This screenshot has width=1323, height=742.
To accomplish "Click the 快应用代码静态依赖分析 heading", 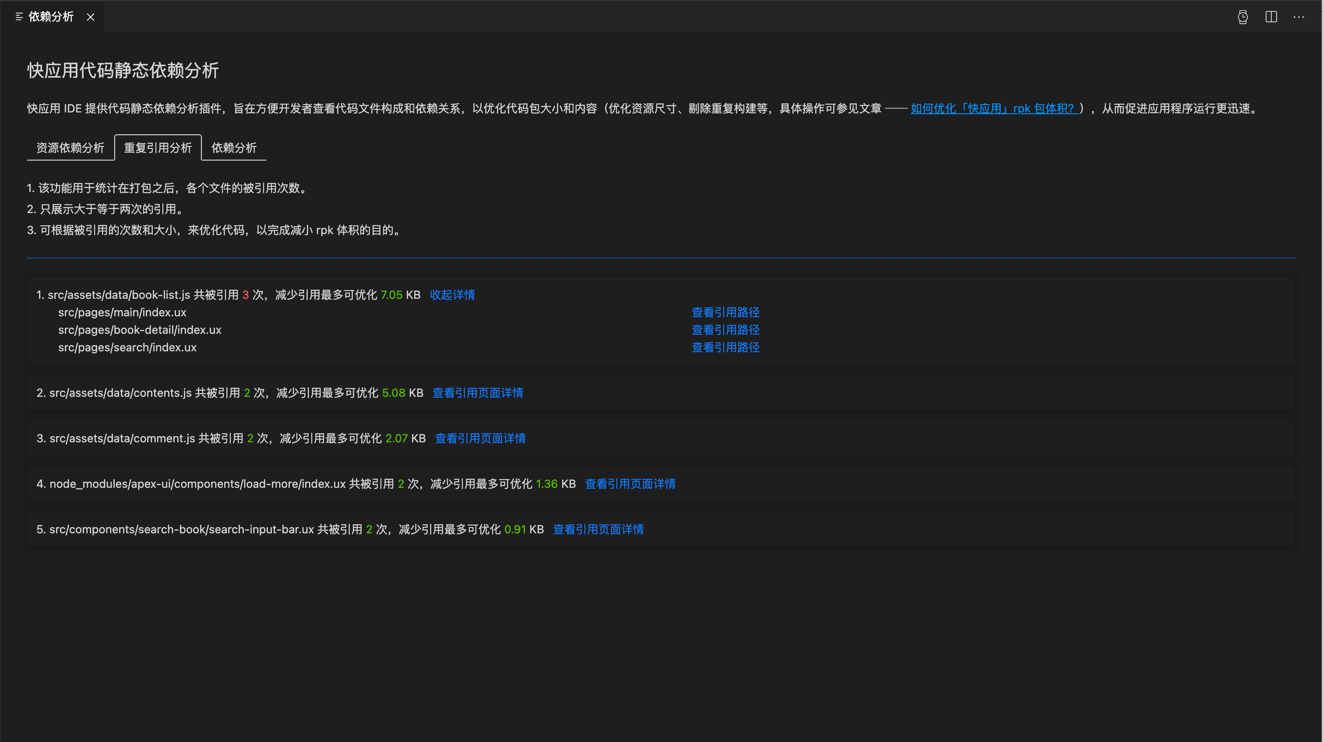I will 123,70.
